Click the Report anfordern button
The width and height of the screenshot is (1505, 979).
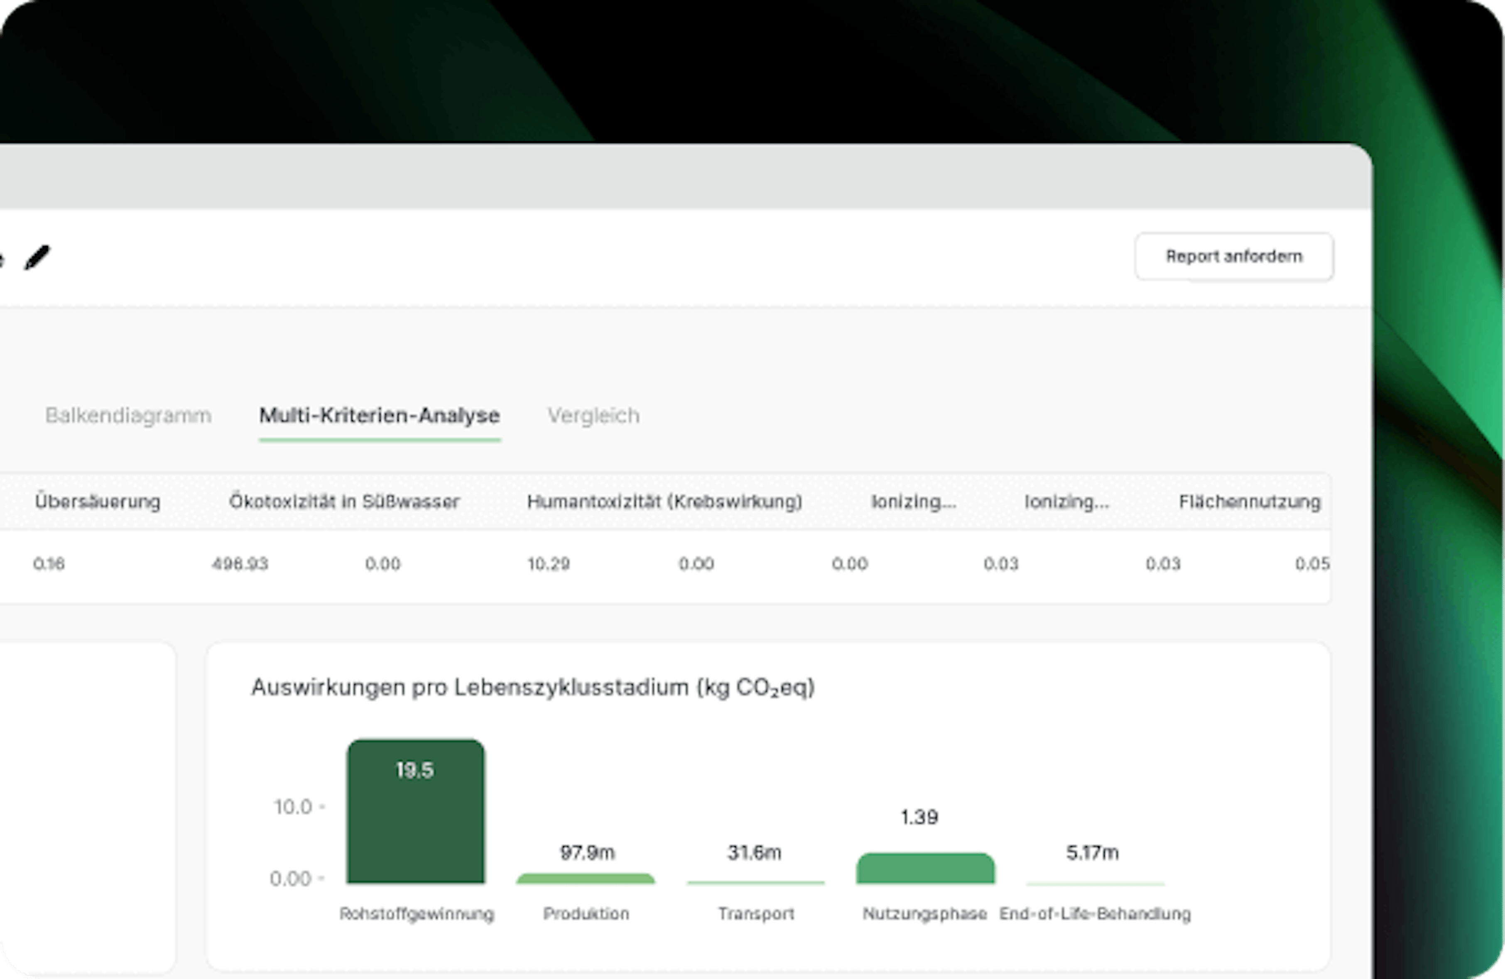[x=1233, y=257]
